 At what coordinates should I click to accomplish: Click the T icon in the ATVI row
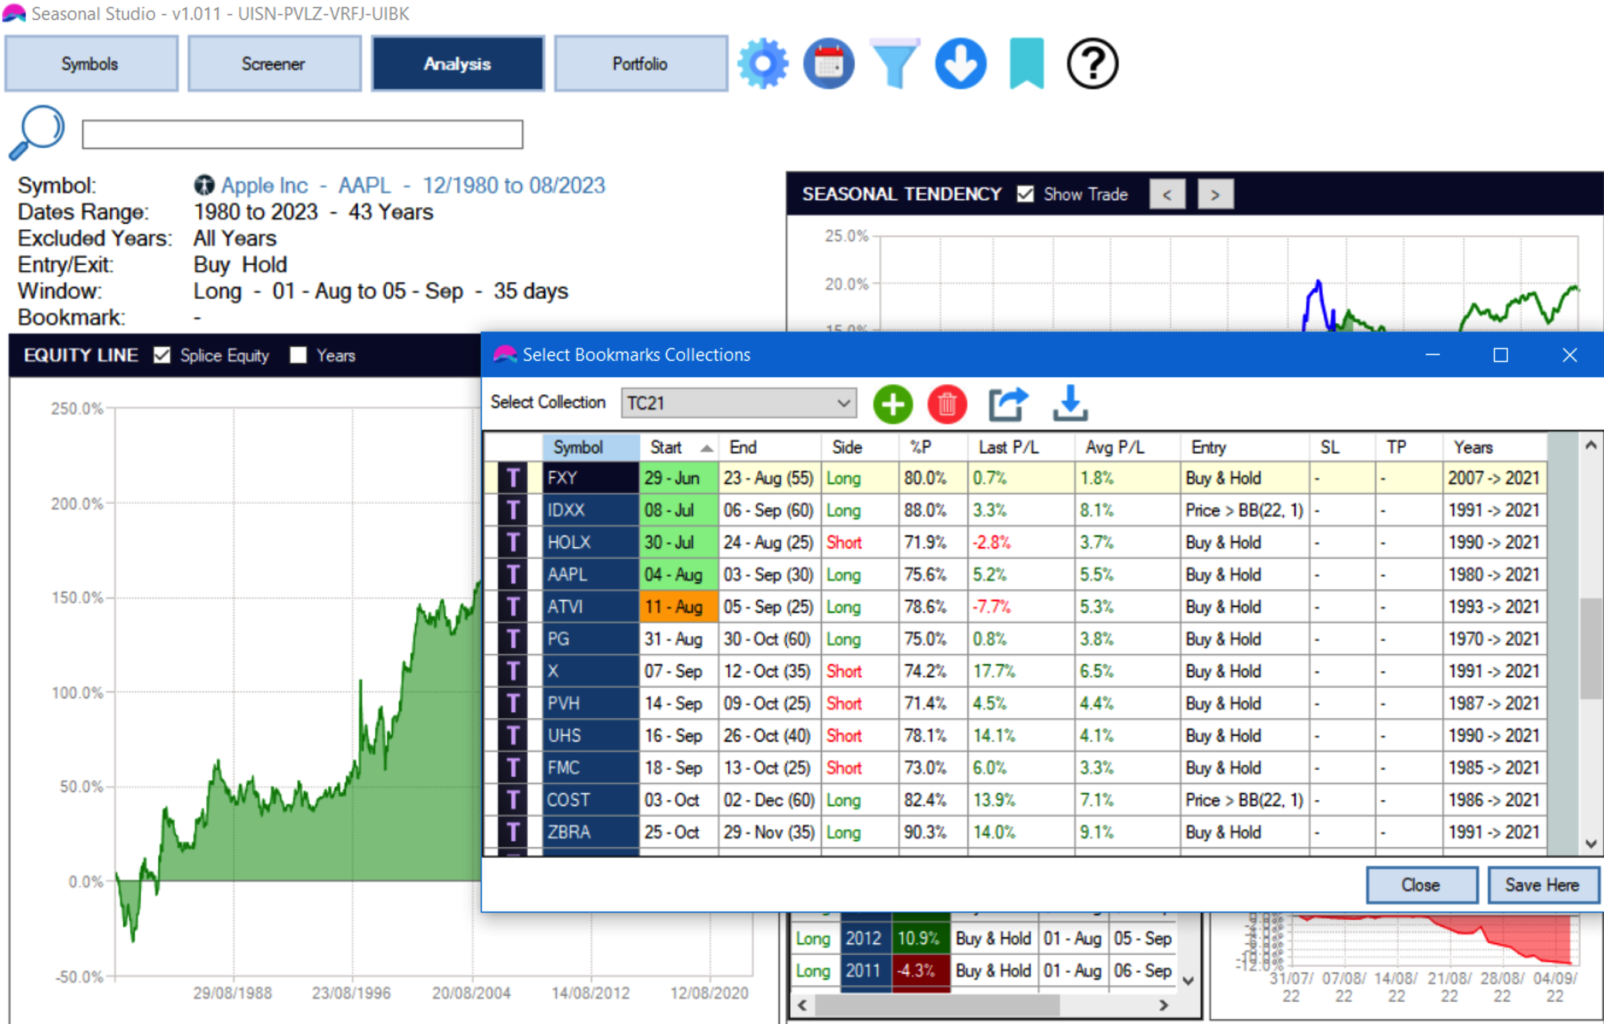(512, 606)
